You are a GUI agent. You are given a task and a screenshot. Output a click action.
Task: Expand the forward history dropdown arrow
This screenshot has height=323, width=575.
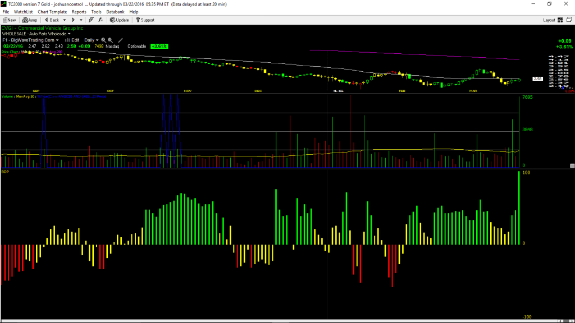[x=81, y=20]
